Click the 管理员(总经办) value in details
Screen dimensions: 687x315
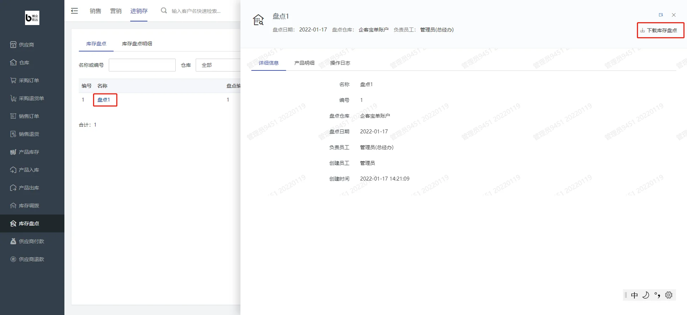click(x=377, y=147)
